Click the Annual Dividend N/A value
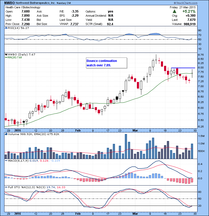The width and height of the screenshot is (209, 216). [x=111, y=16]
